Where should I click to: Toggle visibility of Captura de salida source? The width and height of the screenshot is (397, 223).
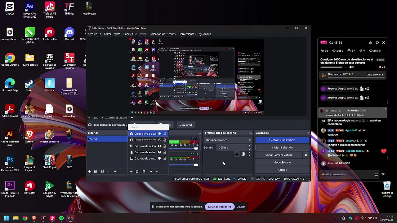159,146
